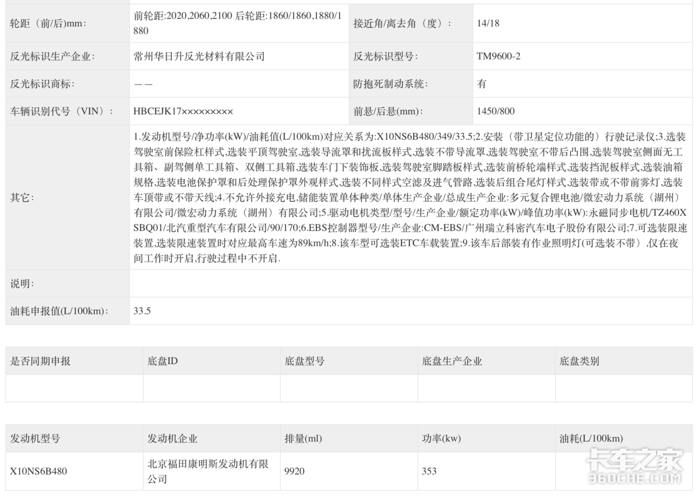Click the 排量 value 9920
Screen dimensions: 699x498
(x=295, y=471)
